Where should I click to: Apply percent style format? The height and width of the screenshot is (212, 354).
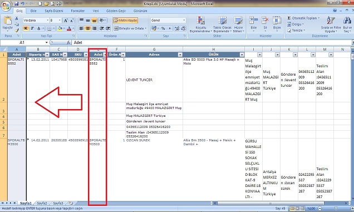[163, 28]
